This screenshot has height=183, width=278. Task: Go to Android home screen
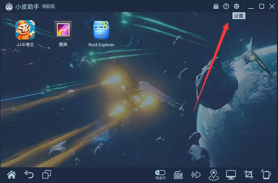[12, 175]
